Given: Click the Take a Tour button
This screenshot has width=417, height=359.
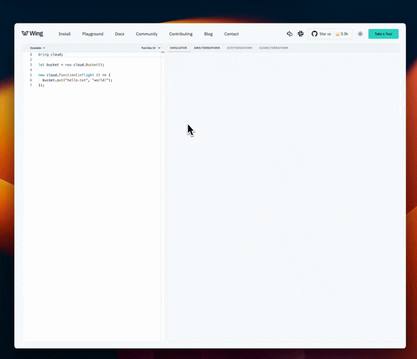Looking at the screenshot, I should [383, 34].
